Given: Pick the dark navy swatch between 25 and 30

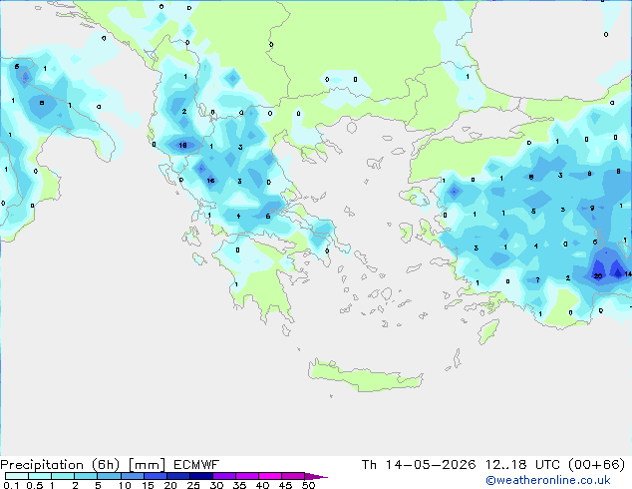Looking at the screenshot, I should (200, 476).
